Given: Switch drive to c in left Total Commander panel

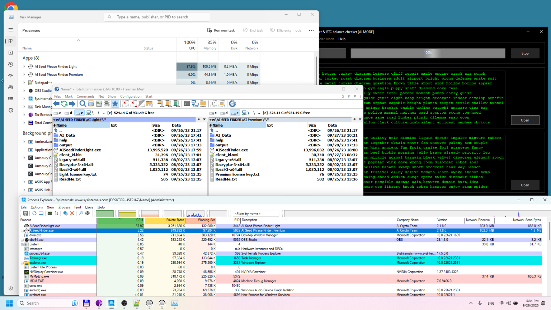Looking at the screenshot, I should pos(58,113).
